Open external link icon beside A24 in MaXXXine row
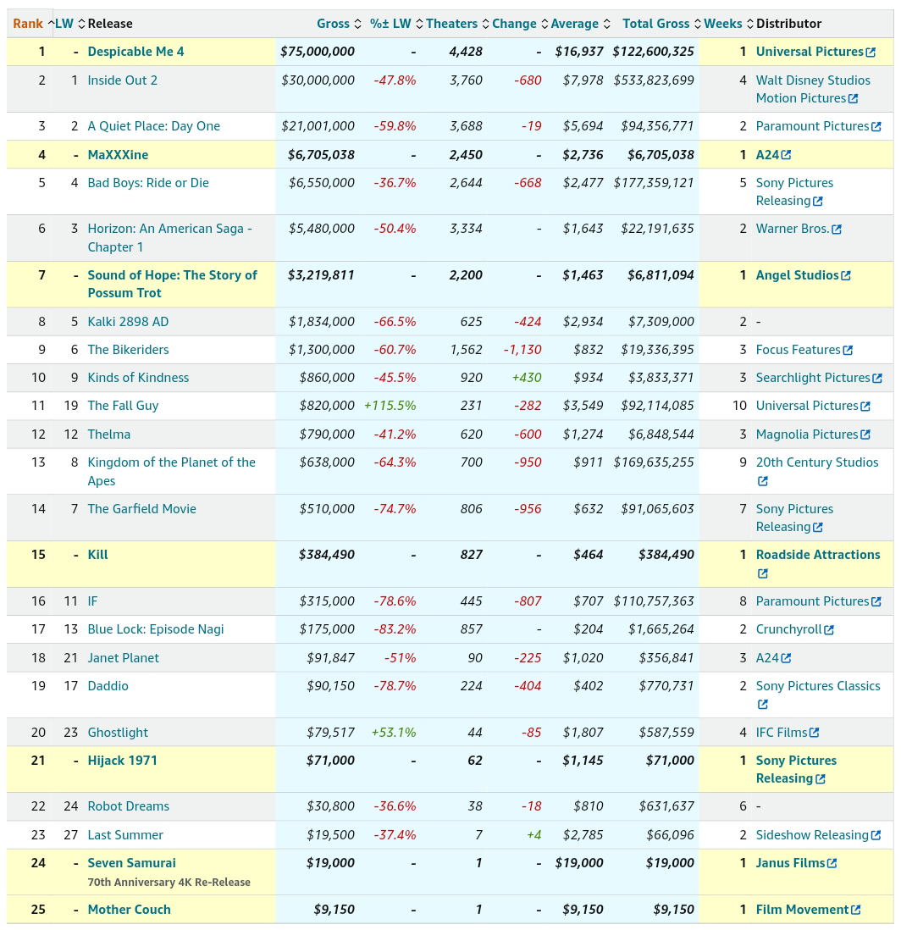901x930 pixels. pyautogui.click(x=786, y=155)
